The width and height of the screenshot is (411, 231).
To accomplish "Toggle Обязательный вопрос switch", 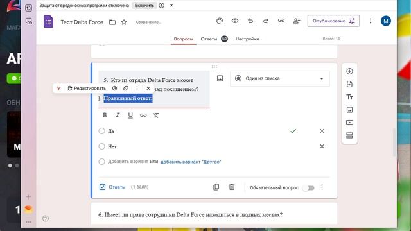I will 308,188.
